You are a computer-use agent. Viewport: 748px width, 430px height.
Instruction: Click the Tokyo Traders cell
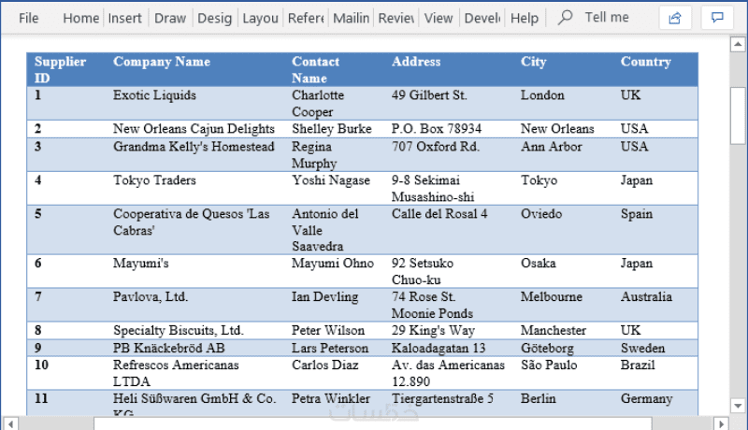coord(195,188)
